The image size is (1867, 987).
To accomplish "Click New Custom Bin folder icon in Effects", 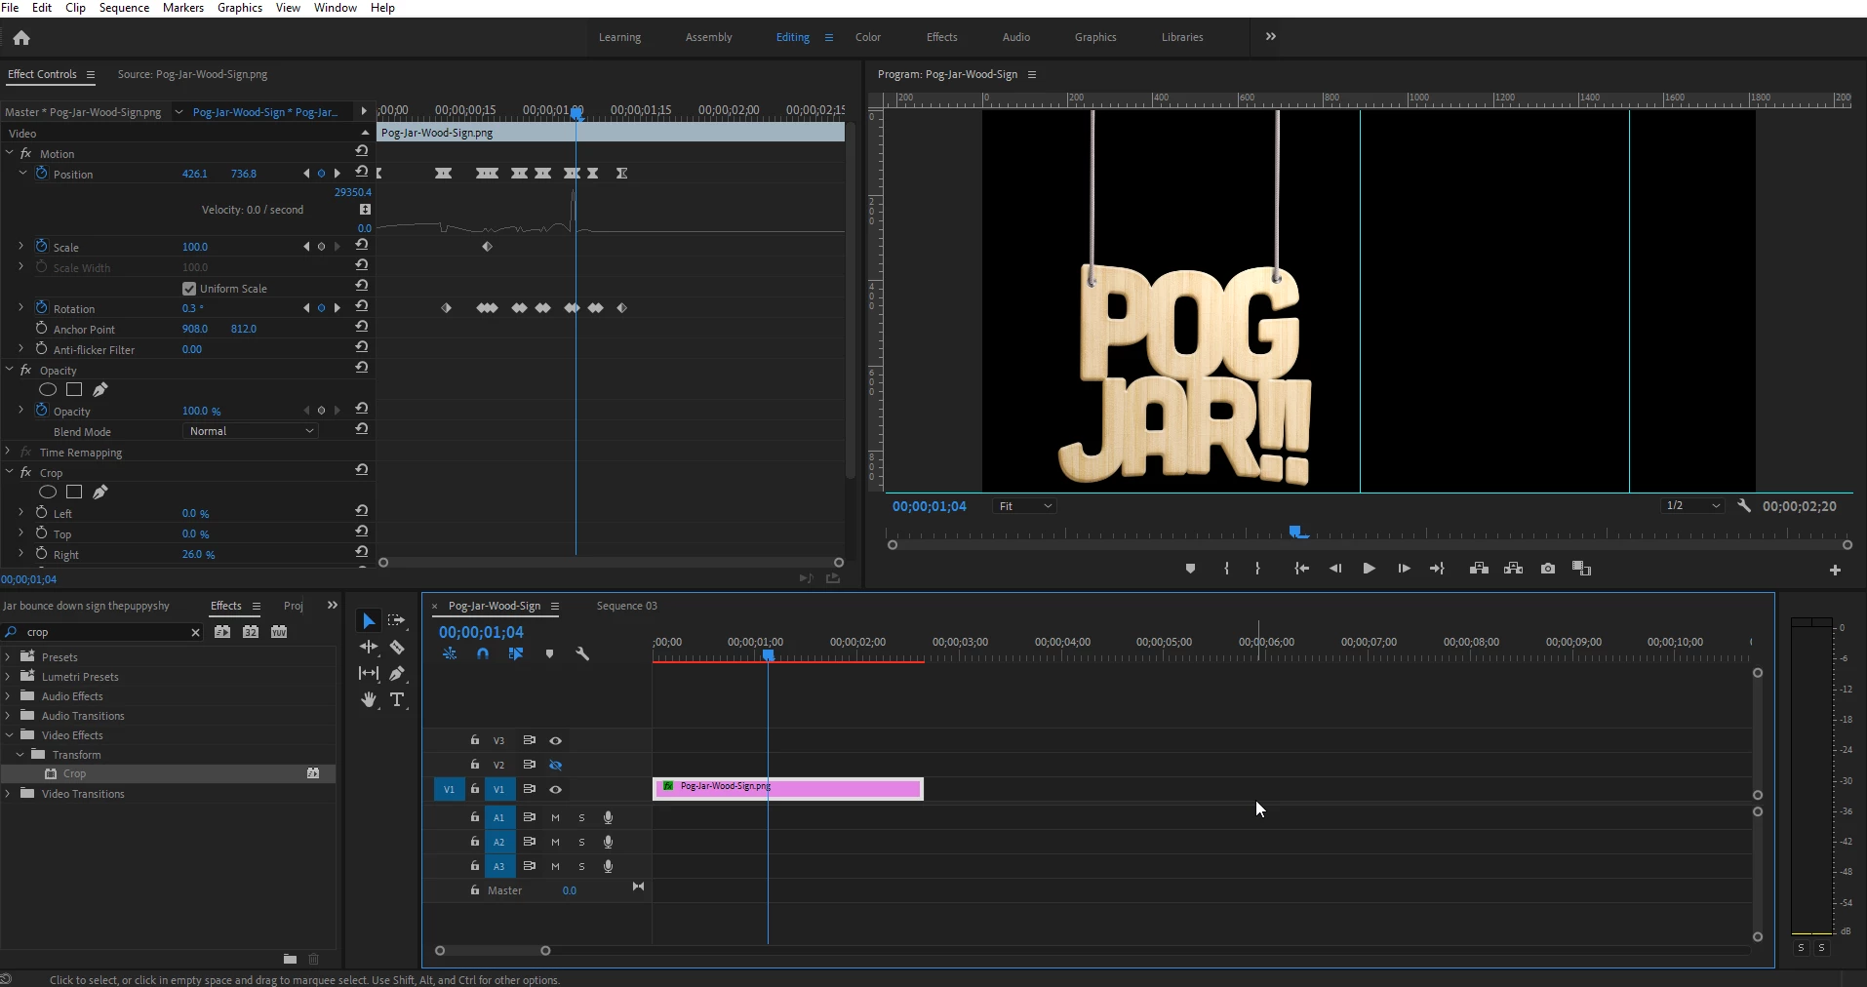I will [x=290, y=959].
